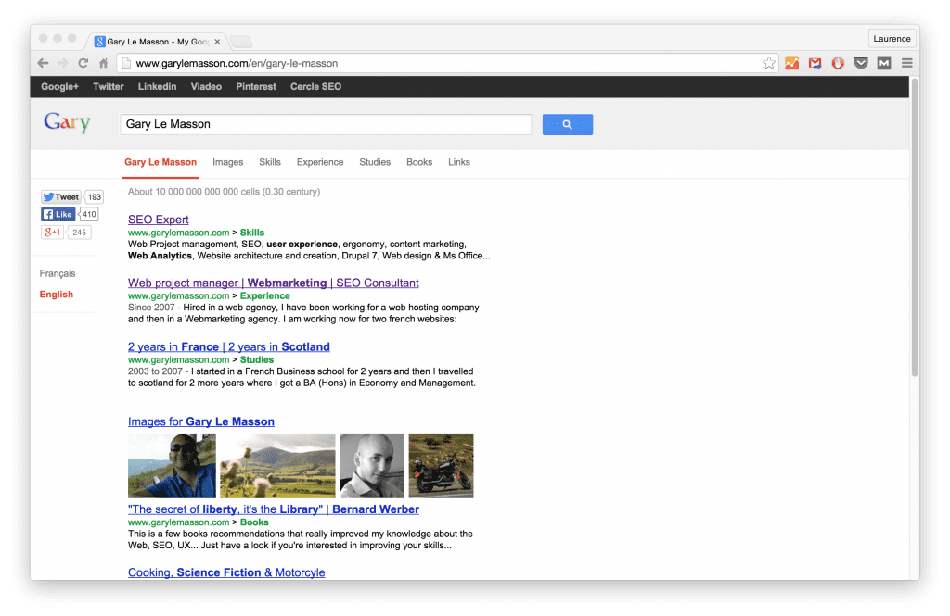
Task: Click the Gary colored logo
Action: pos(67,123)
